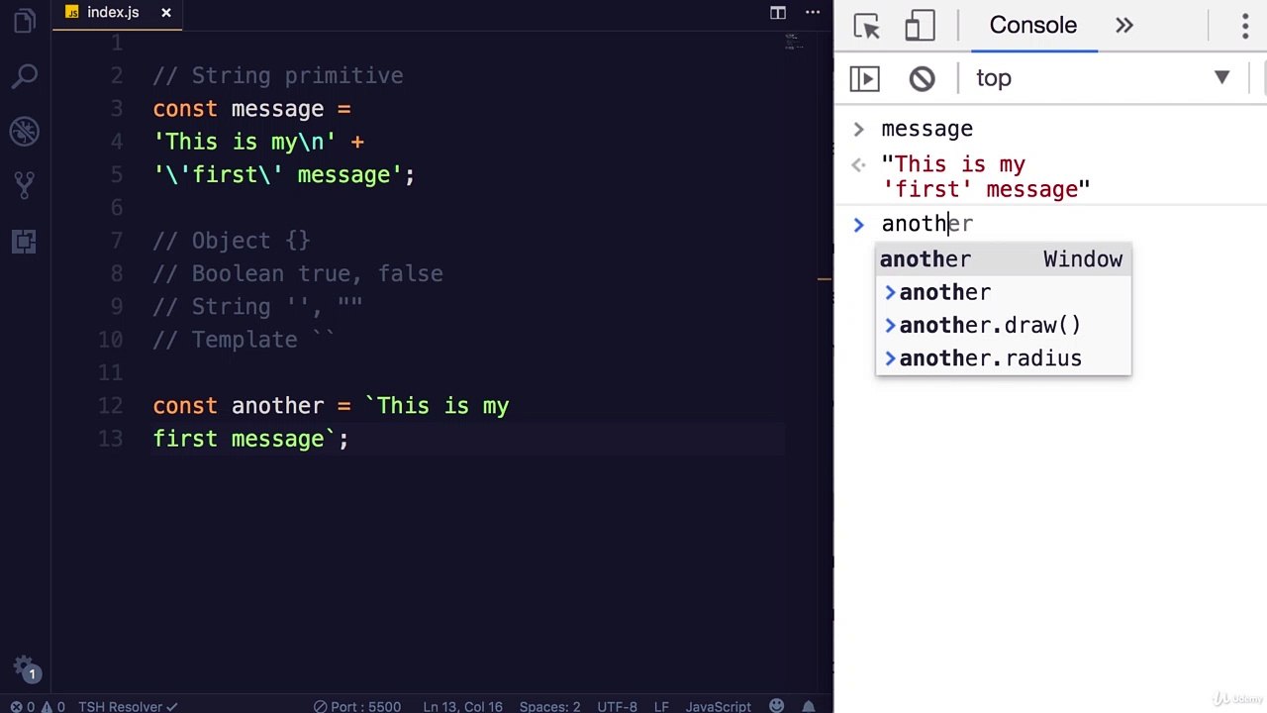The image size is (1267, 713).
Task: Open the Debug view (crossed-out bug icon)
Action: 25,131
